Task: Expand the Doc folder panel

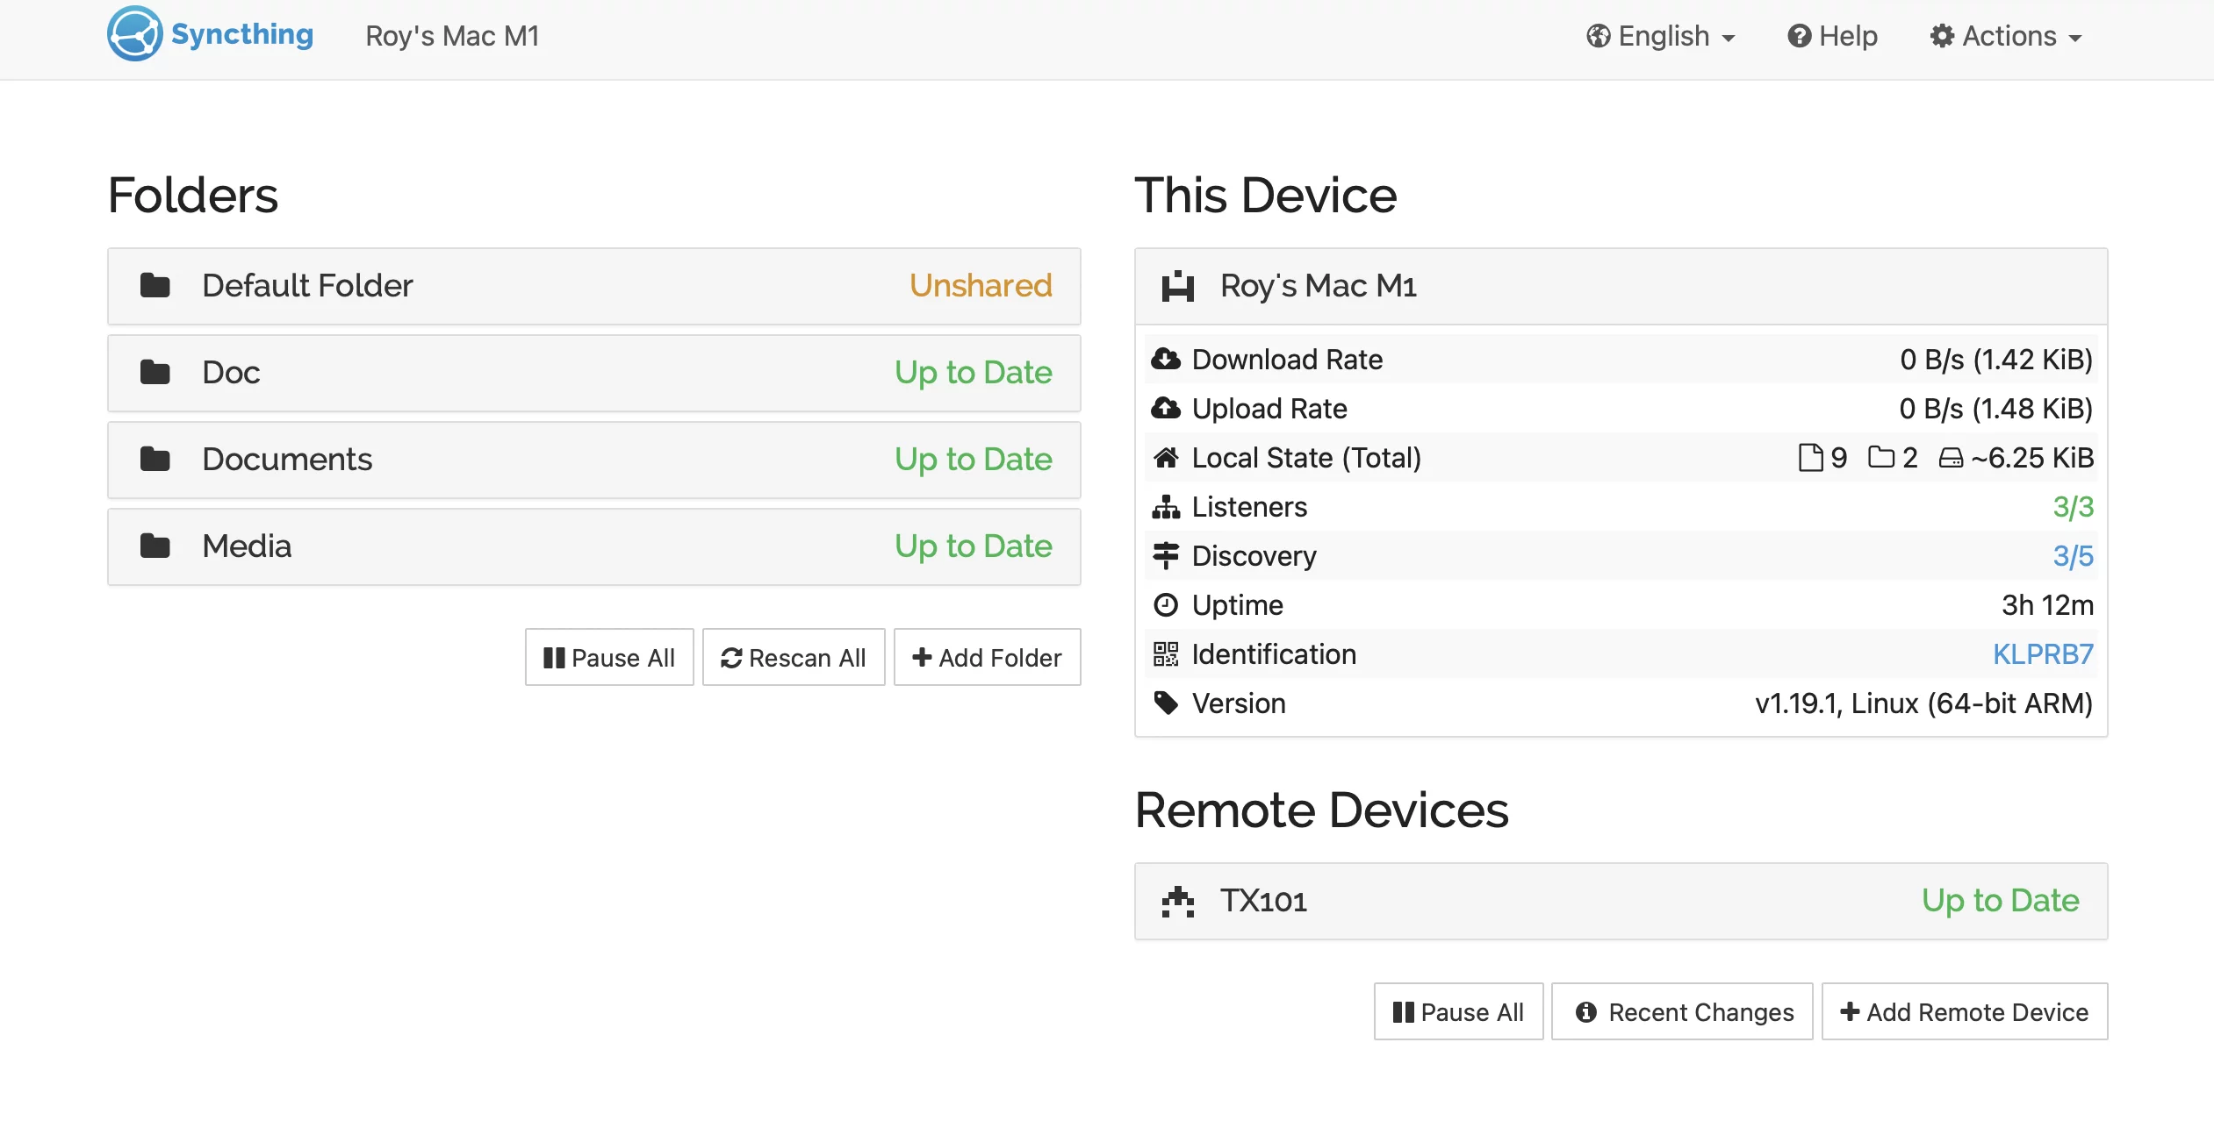Action: pos(593,373)
